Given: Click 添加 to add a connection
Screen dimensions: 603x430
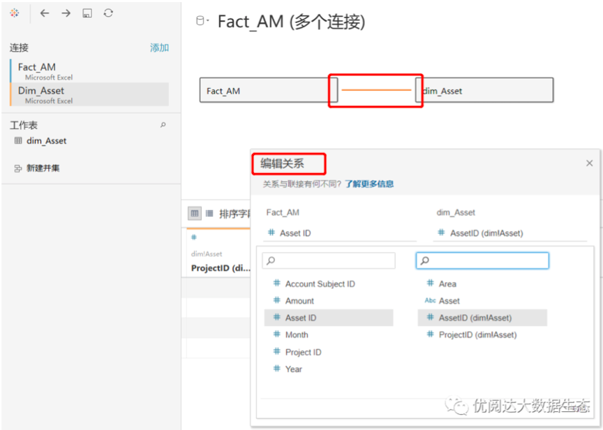Looking at the screenshot, I should [159, 47].
